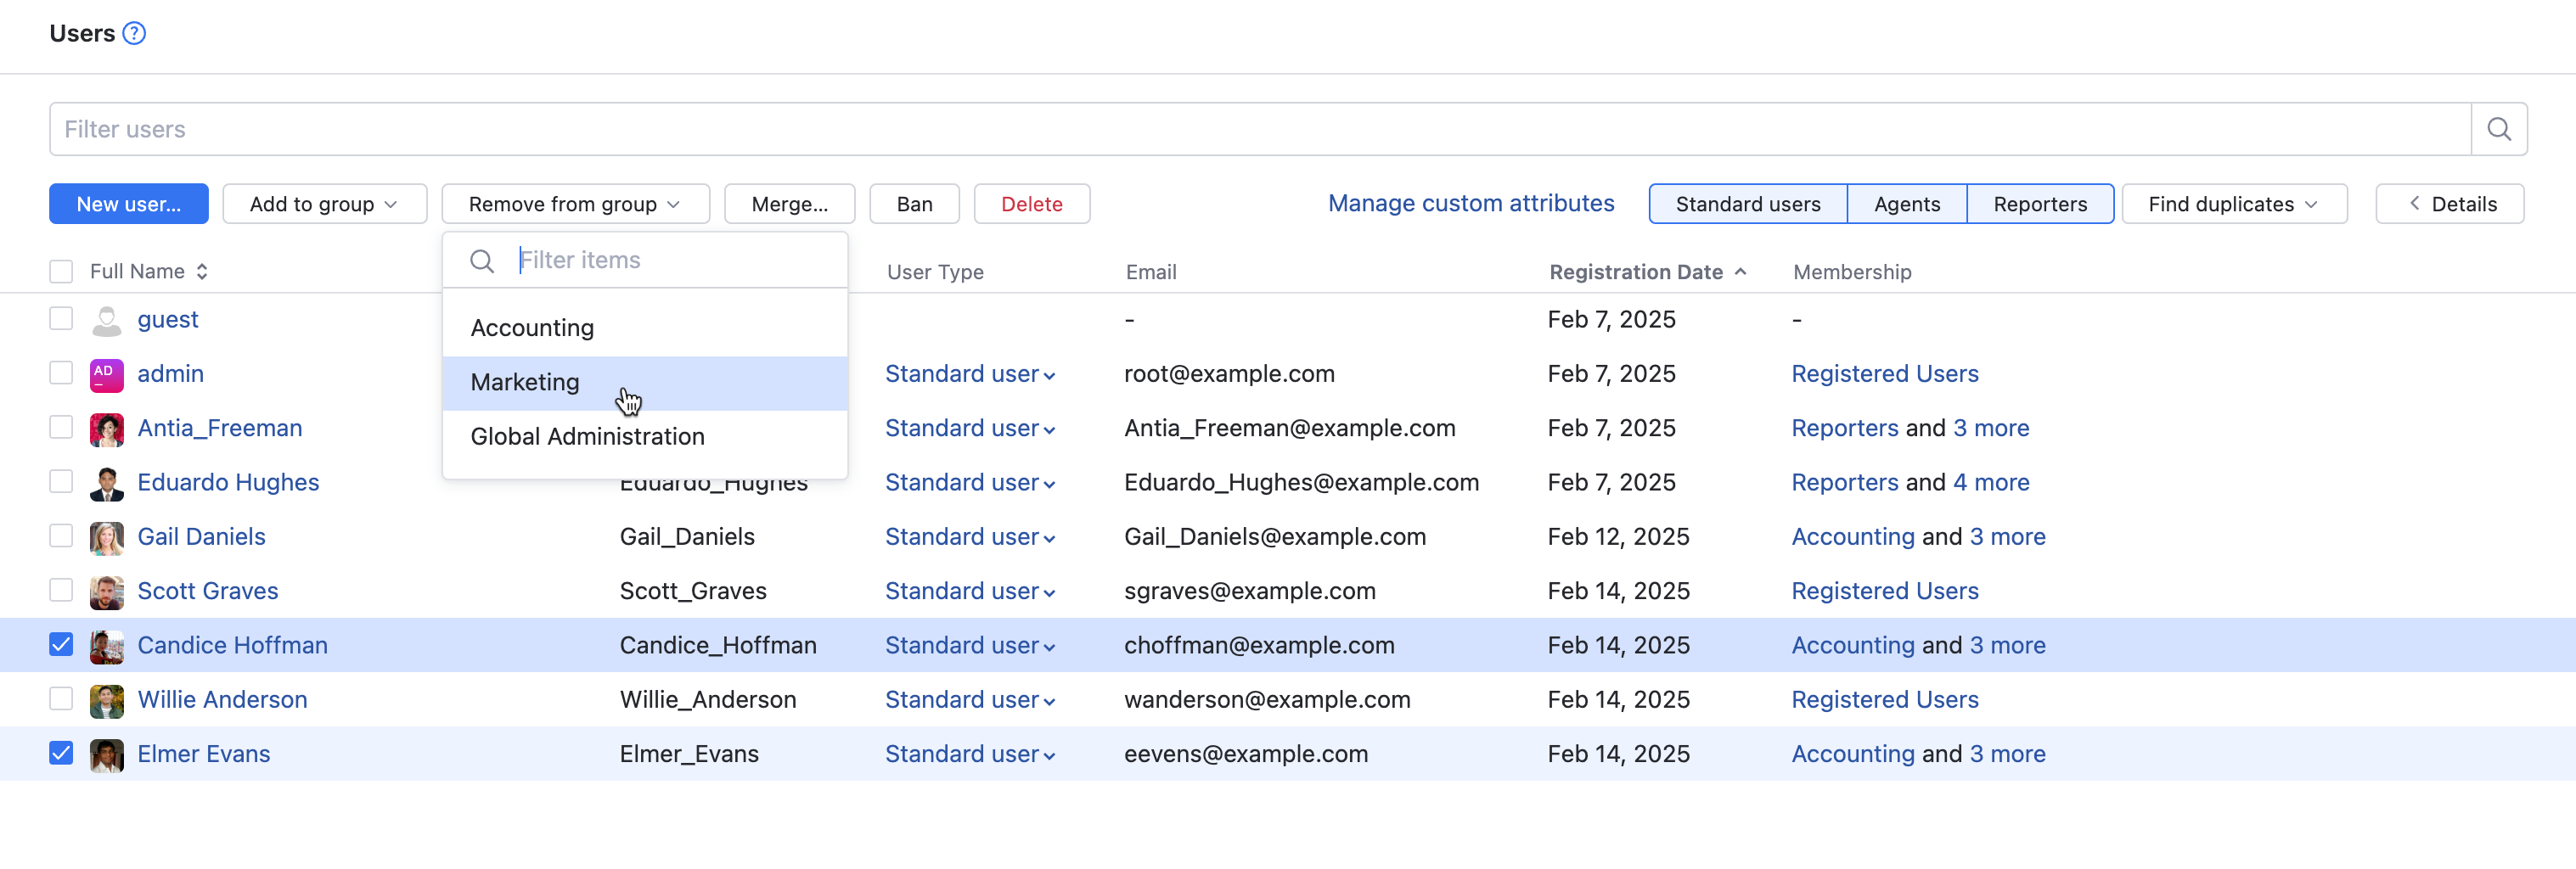Click Scott Graves' profile avatar
The width and height of the screenshot is (2576, 869).
click(107, 591)
